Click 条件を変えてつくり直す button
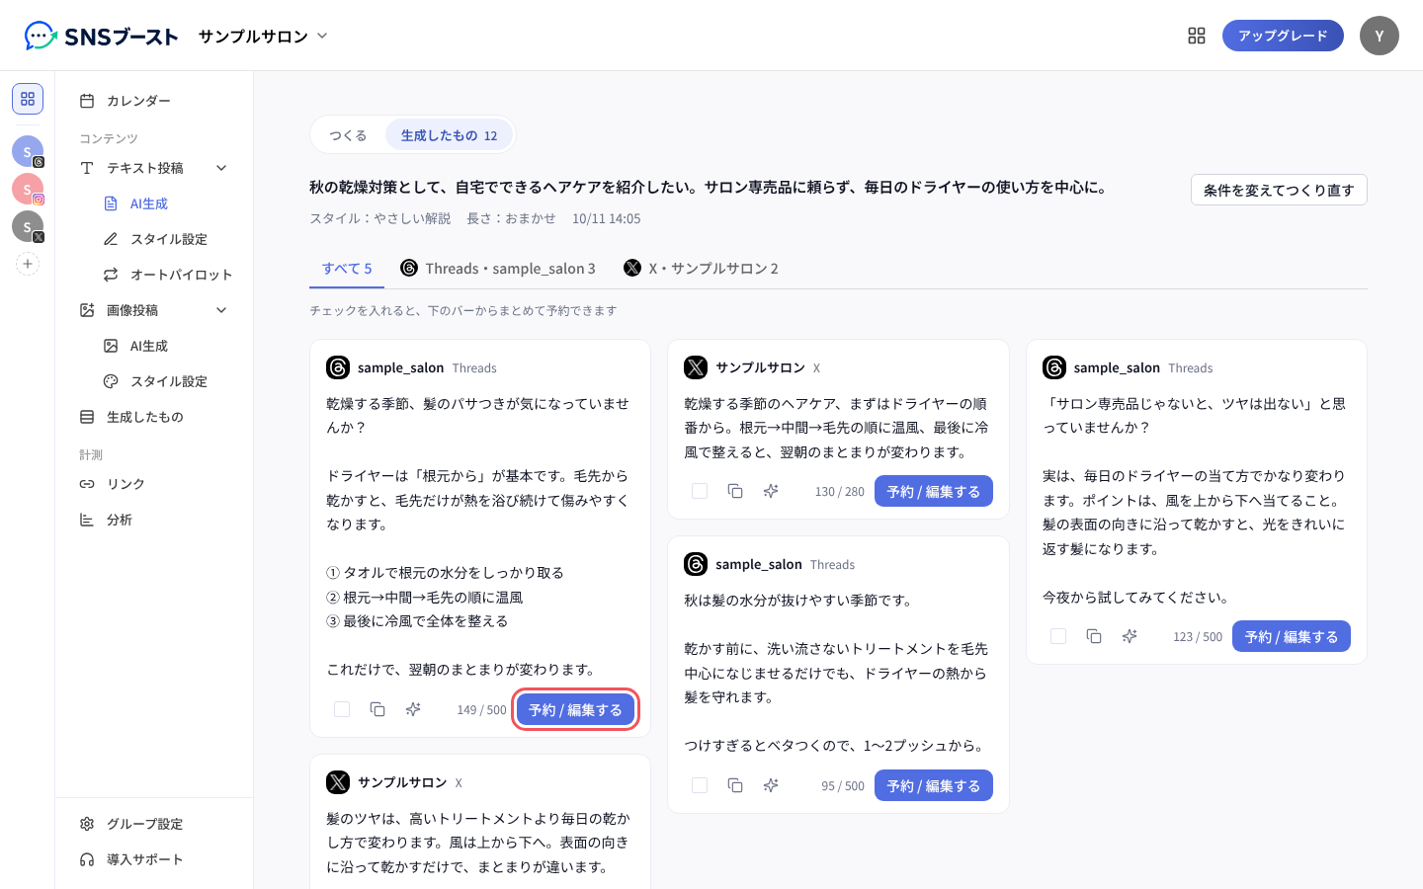The image size is (1423, 889). click(x=1279, y=190)
